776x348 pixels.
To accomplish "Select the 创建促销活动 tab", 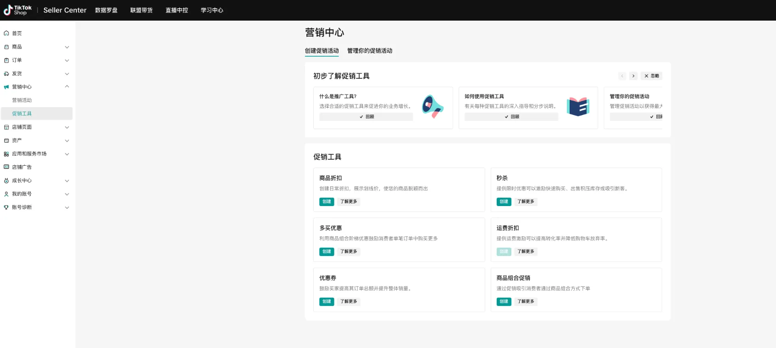I will point(322,51).
